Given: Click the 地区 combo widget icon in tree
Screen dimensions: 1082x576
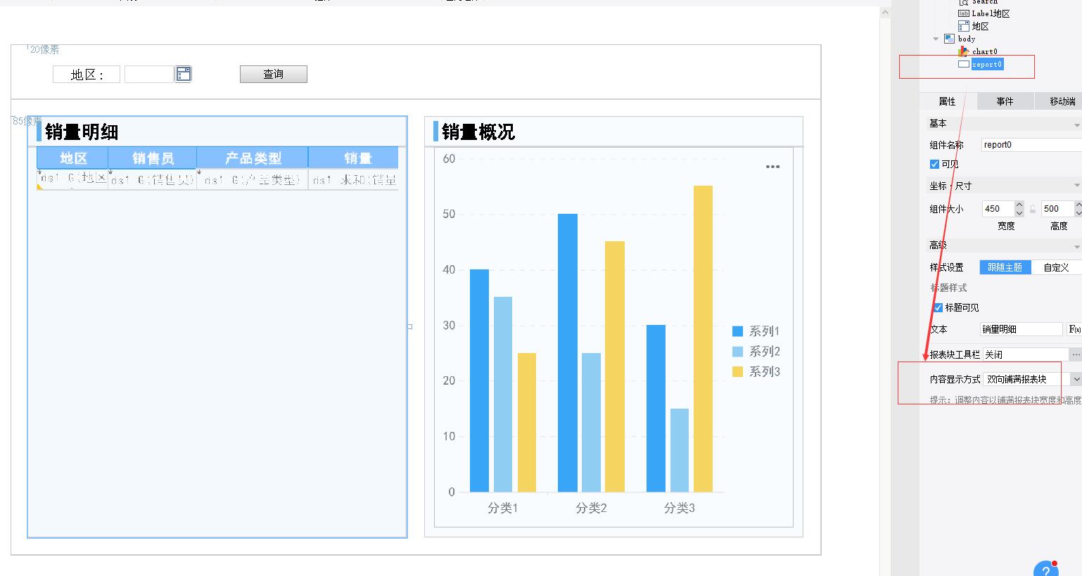Looking at the screenshot, I should click(x=964, y=26).
